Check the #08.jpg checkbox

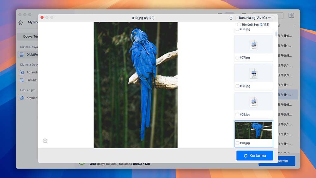coord(237,86)
